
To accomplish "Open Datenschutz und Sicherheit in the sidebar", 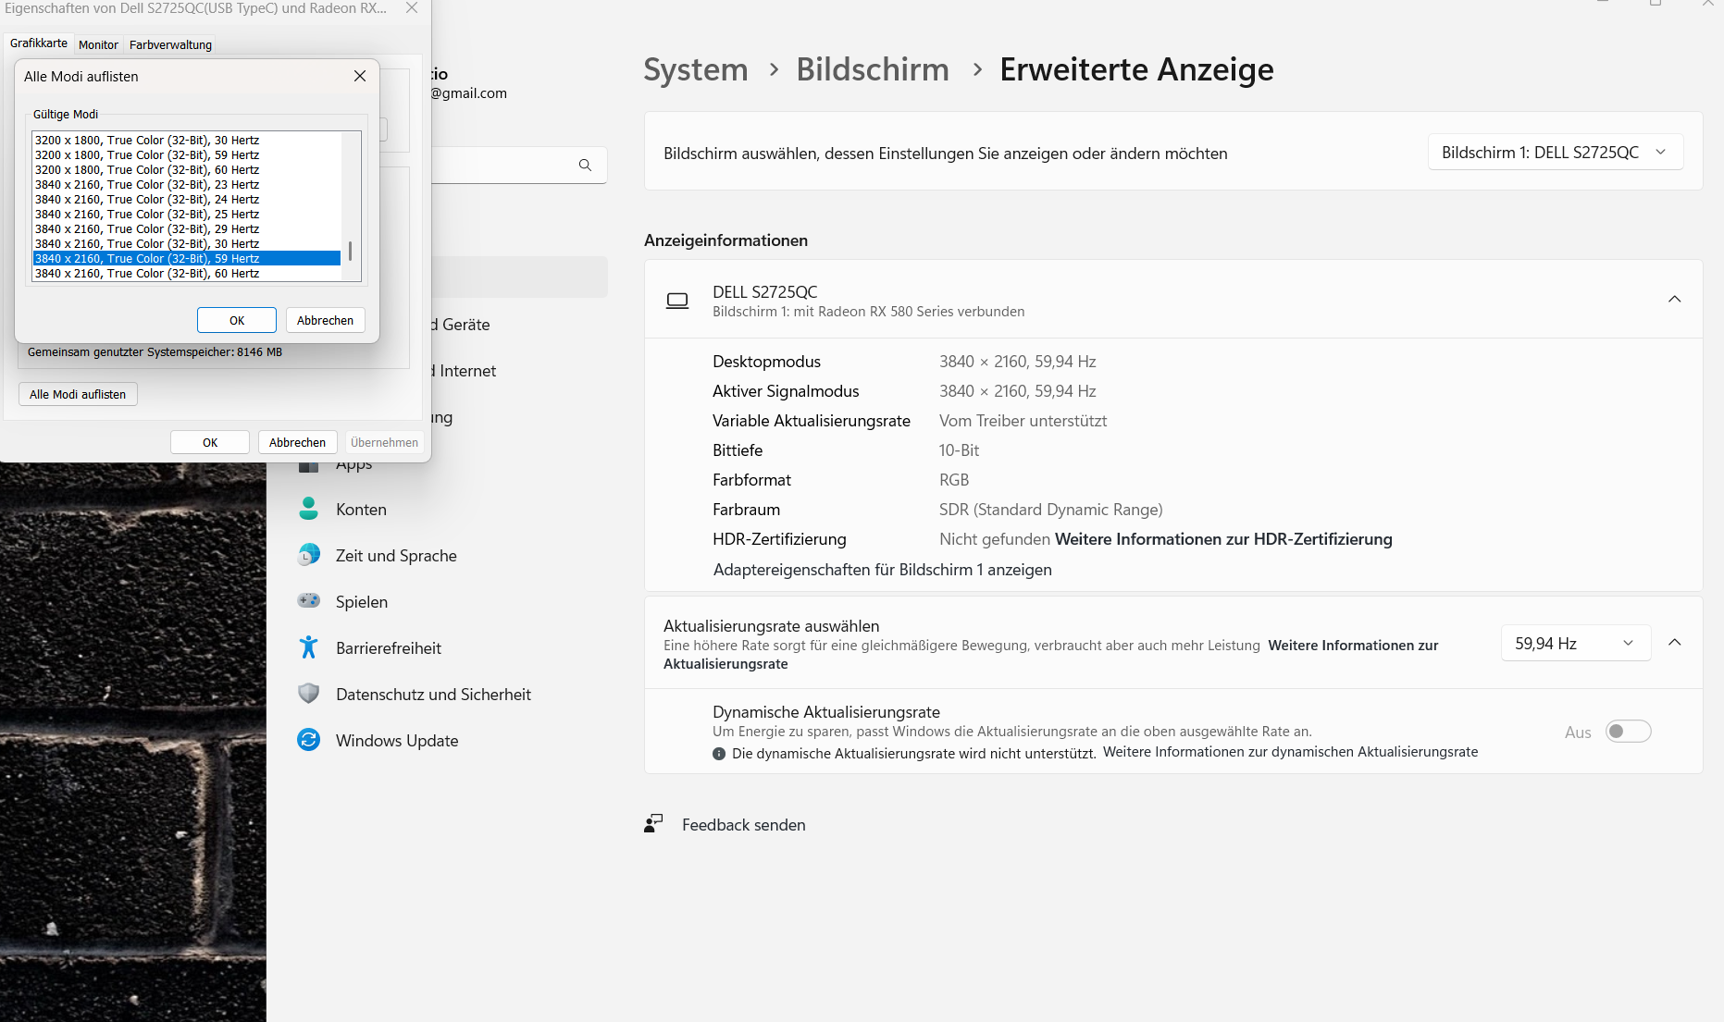I will [433, 695].
